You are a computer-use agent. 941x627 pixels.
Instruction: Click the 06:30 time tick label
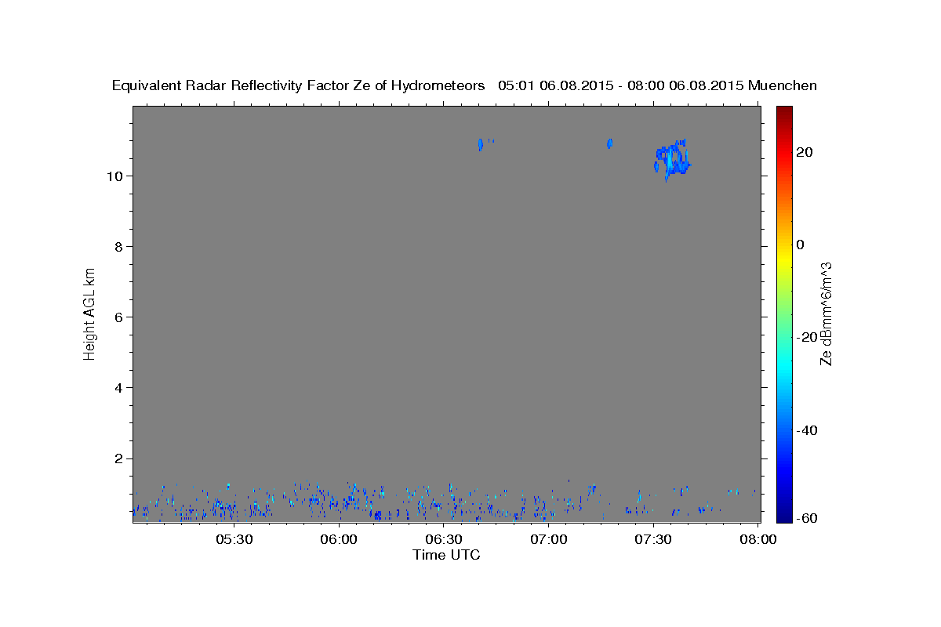coord(443,540)
